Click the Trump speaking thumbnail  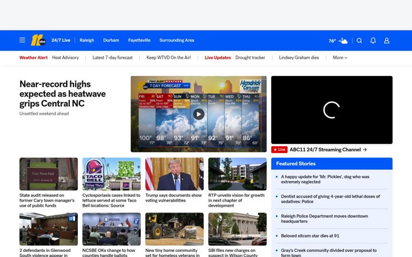pyautogui.click(x=175, y=174)
